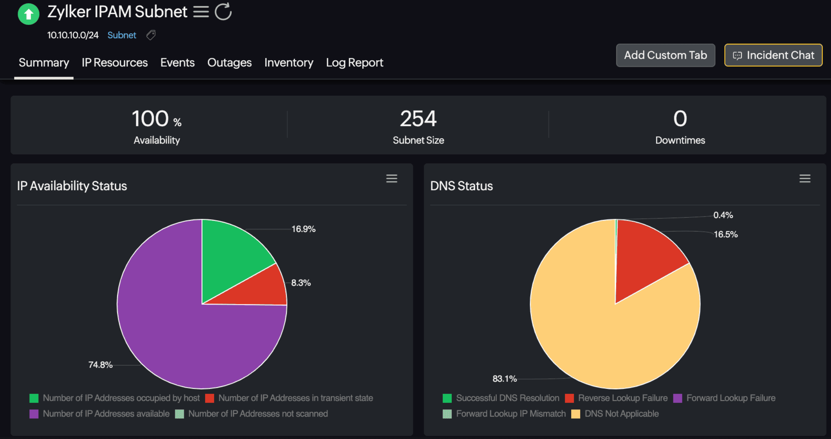Click the refresh icon next to the title
This screenshot has height=439, width=831.
point(223,12)
